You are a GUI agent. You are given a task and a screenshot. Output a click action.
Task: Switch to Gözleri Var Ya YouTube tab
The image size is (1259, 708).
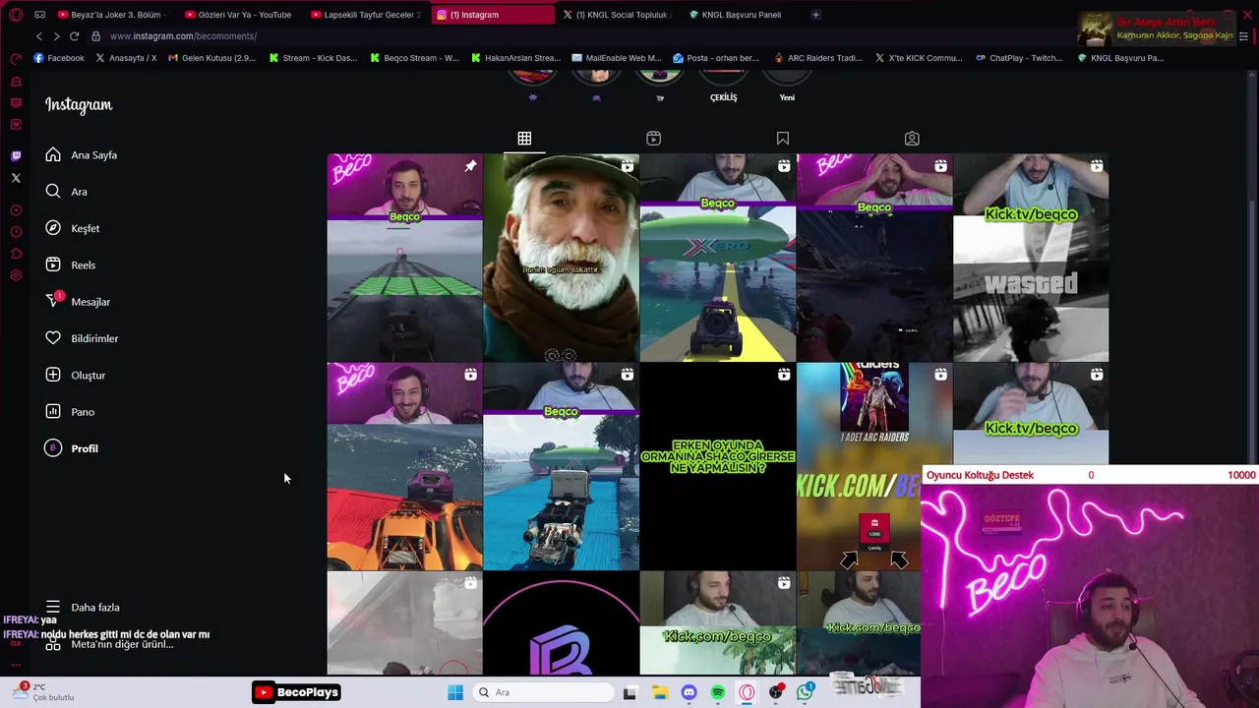tap(238, 15)
